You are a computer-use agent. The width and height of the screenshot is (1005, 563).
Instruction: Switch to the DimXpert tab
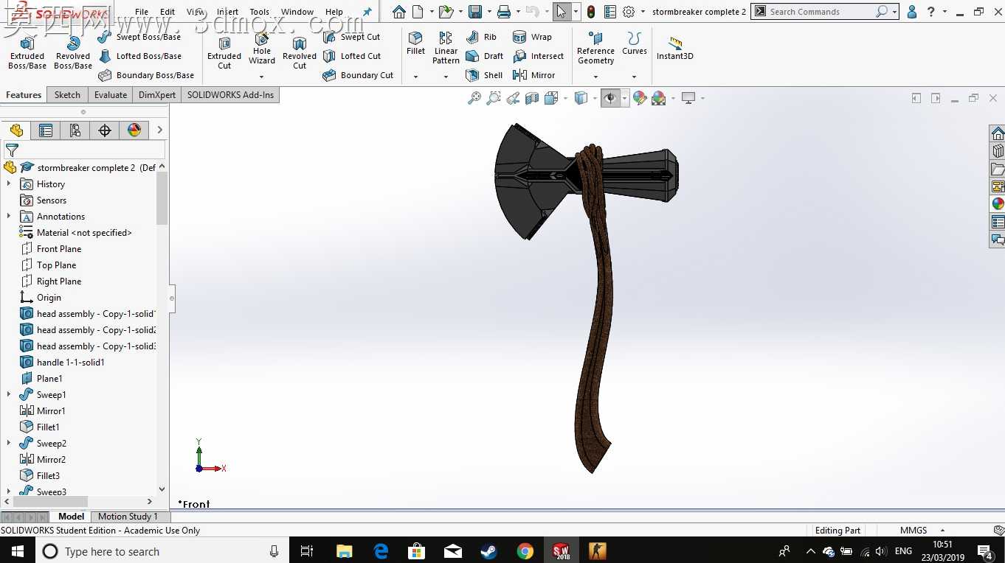click(x=157, y=95)
